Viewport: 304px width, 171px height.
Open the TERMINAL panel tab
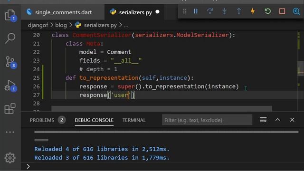coord(134,120)
